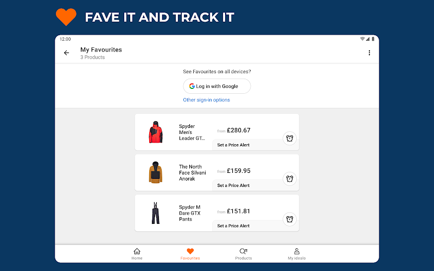Click the orange heart icon in banner
This screenshot has width=434, height=271.
[66, 17]
